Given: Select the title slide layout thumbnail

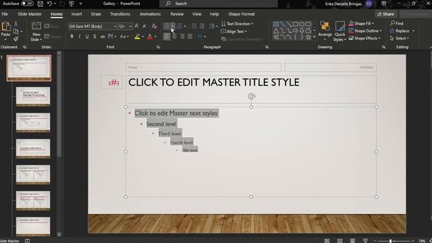Looking at the screenshot, I should (x=33, y=97).
